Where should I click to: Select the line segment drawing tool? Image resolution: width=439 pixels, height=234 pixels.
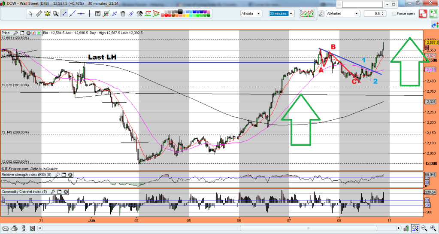64,13
